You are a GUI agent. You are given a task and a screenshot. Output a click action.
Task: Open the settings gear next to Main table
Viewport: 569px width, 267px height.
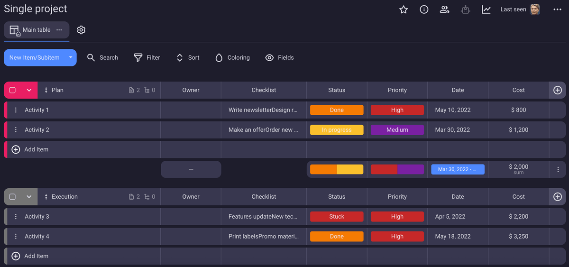click(x=81, y=30)
